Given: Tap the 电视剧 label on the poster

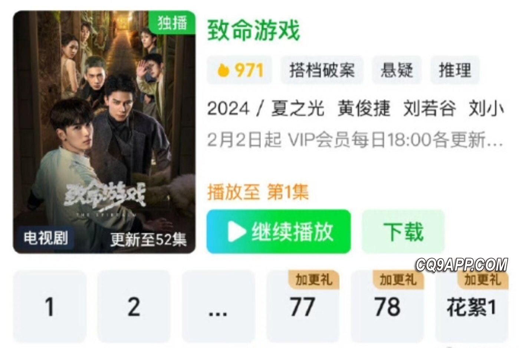Looking at the screenshot, I should click(46, 238).
